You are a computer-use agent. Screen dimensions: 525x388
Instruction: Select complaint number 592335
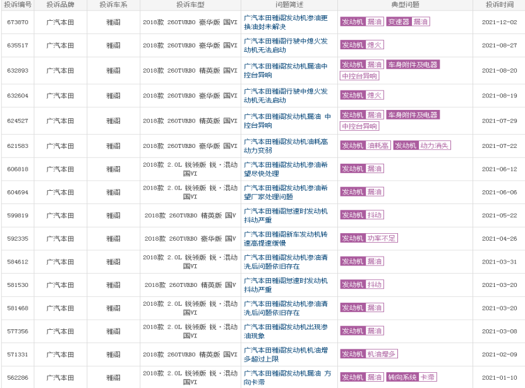click(x=18, y=239)
